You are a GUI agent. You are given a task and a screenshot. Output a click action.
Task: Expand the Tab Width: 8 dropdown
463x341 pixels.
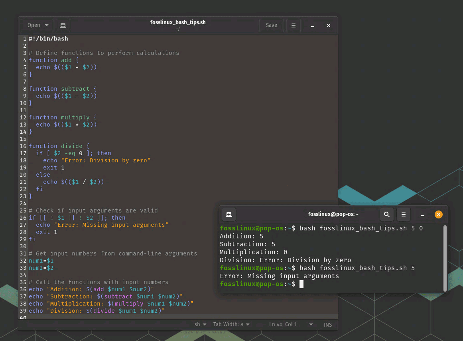pyautogui.click(x=231, y=324)
